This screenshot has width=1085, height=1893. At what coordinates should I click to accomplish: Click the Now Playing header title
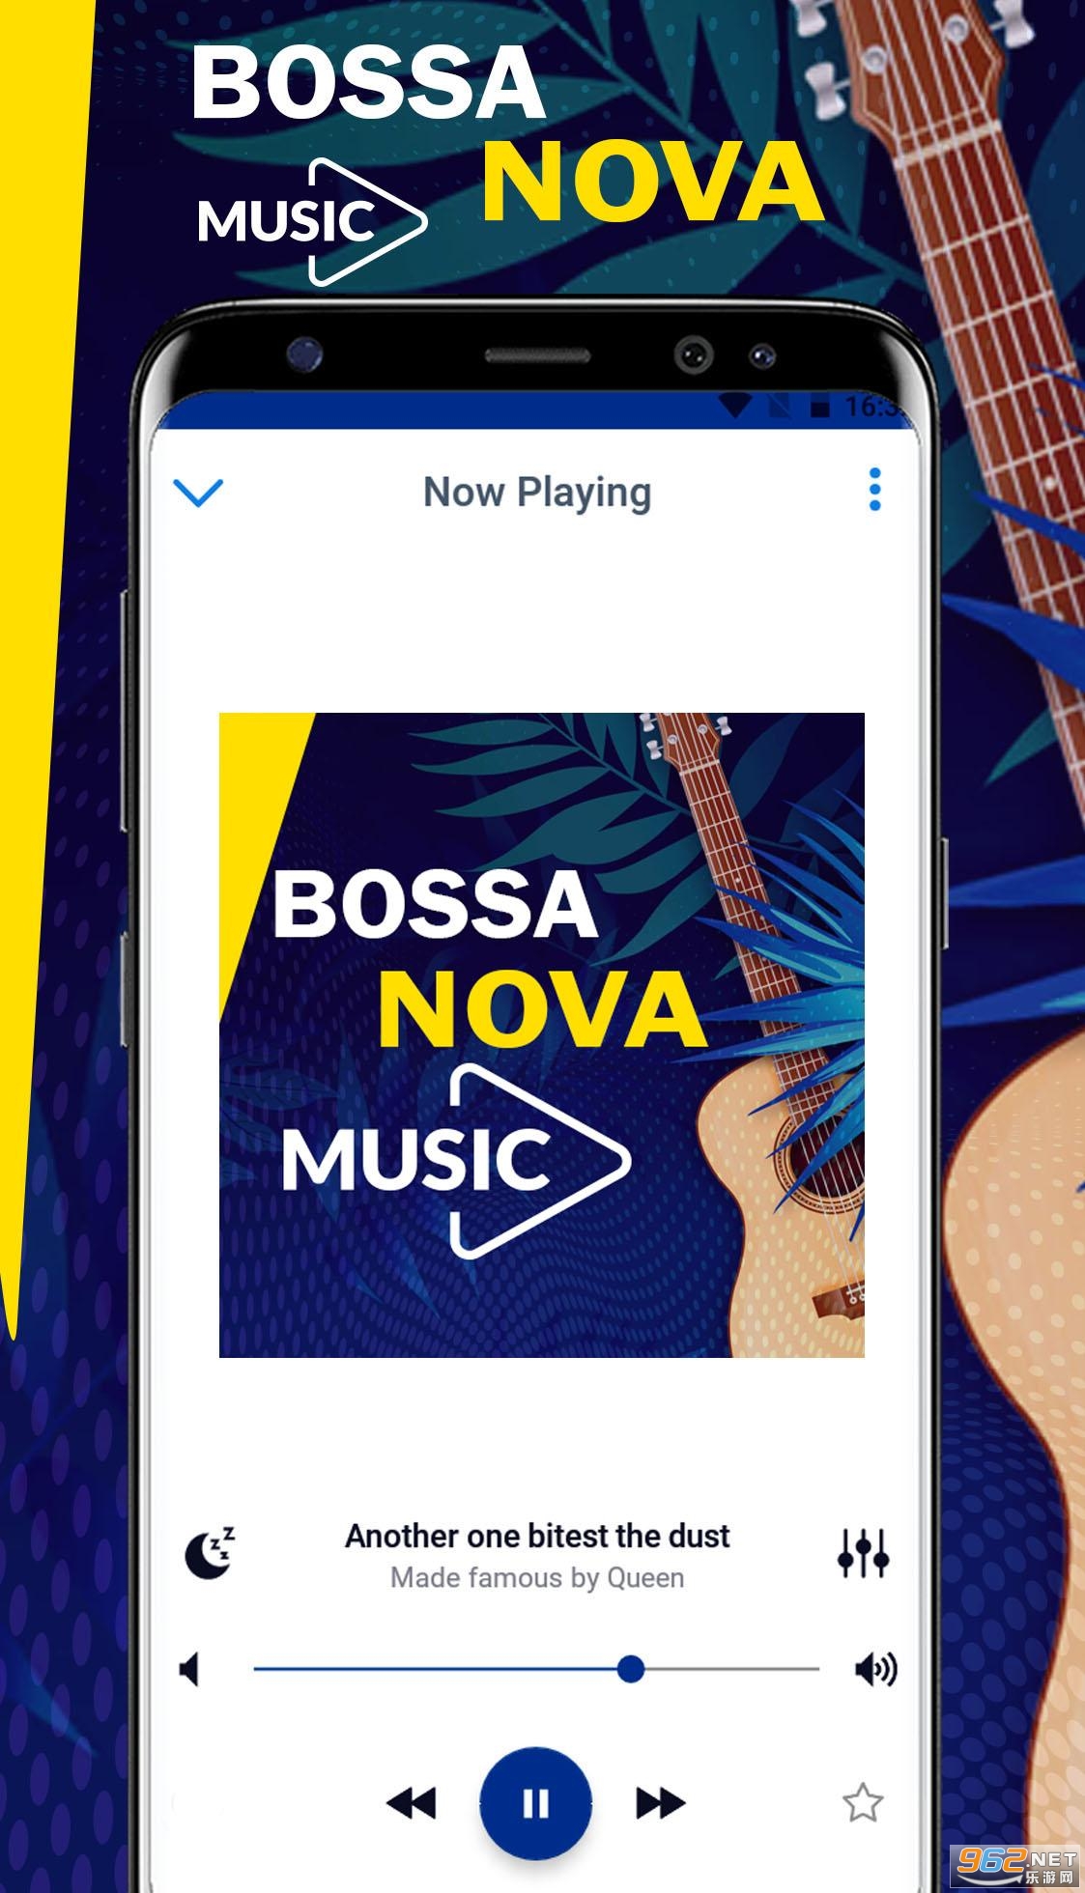pos(537,493)
